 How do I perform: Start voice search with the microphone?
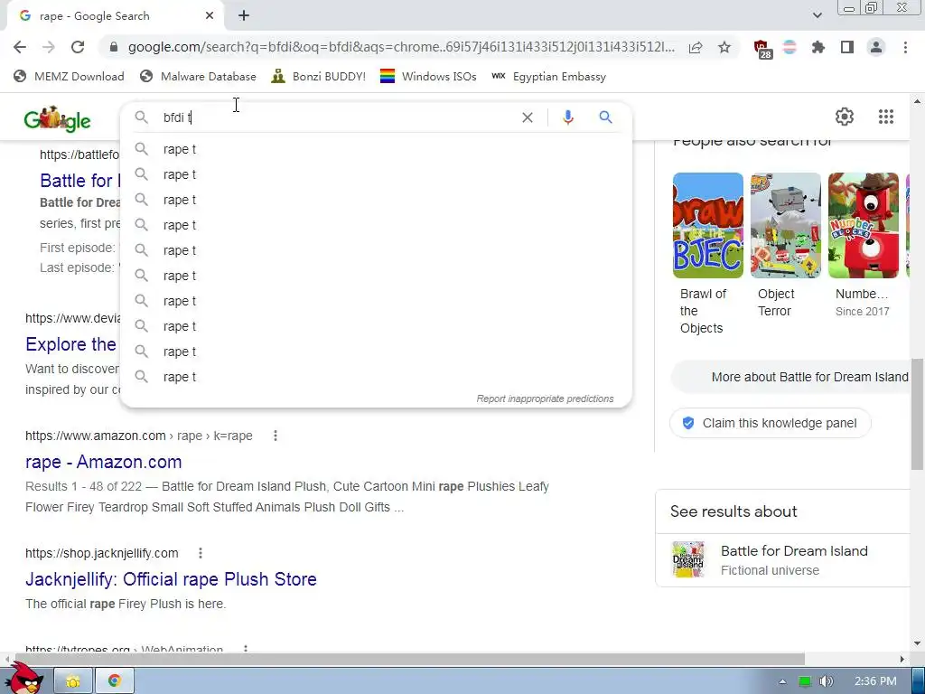[x=568, y=117]
